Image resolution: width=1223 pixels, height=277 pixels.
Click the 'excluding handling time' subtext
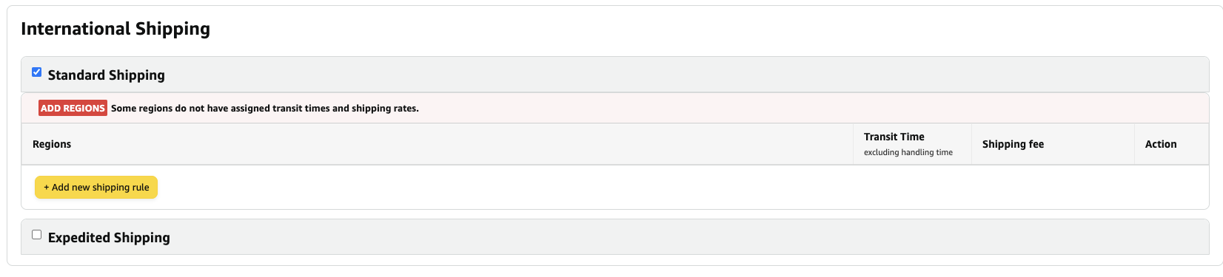point(908,152)
